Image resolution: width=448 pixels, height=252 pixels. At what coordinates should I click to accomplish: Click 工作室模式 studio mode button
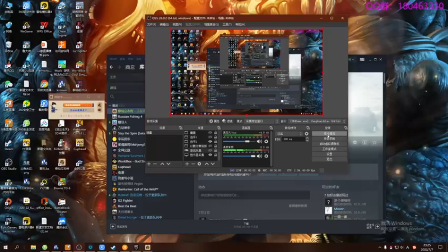pyautogui.click(x=329, y=149)
